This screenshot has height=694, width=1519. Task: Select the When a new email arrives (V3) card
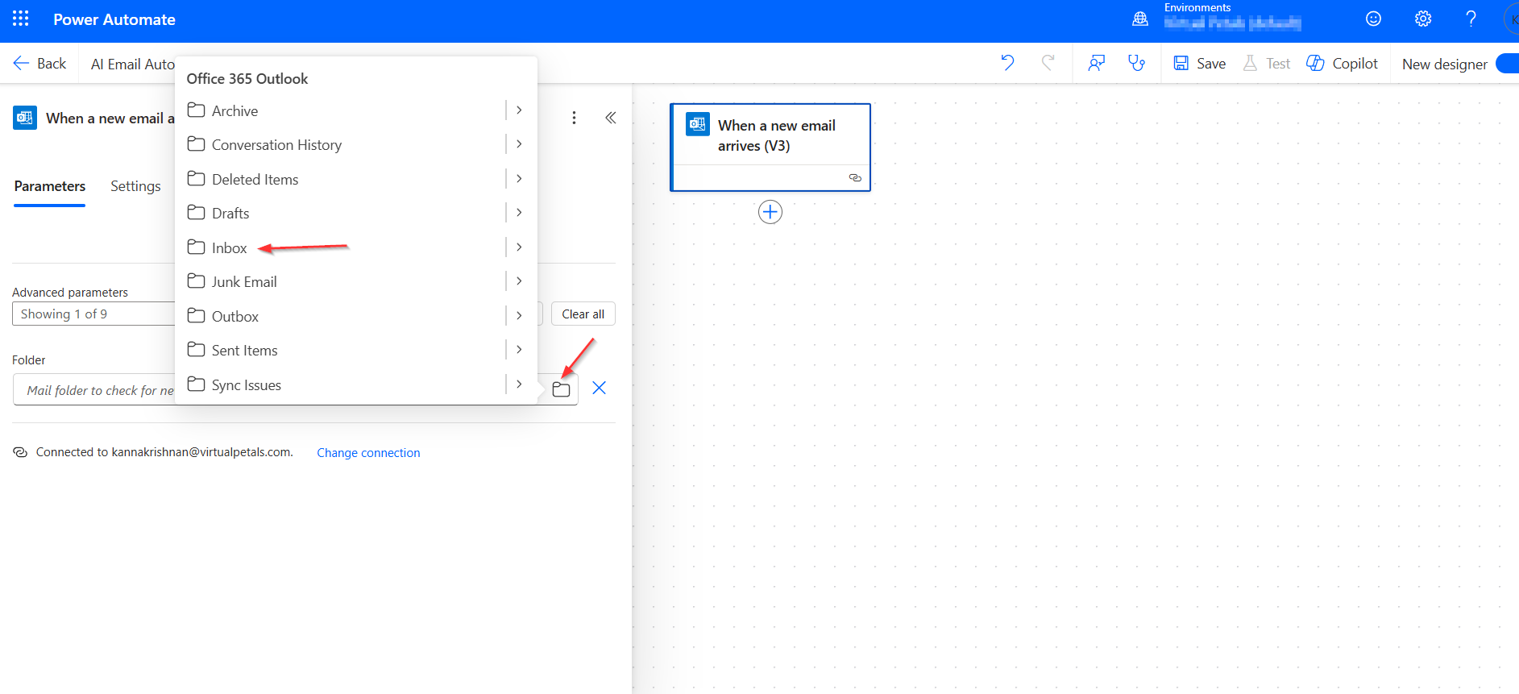[770, 147]
